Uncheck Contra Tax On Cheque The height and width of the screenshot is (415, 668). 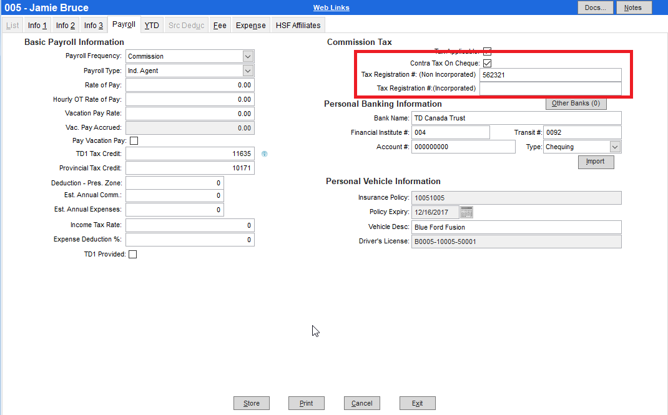click(x=488, y=62)
